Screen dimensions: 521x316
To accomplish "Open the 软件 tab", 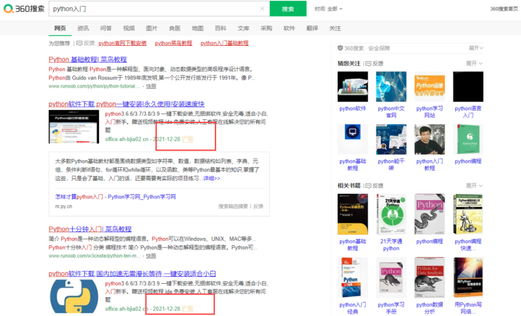I will 289,29.
